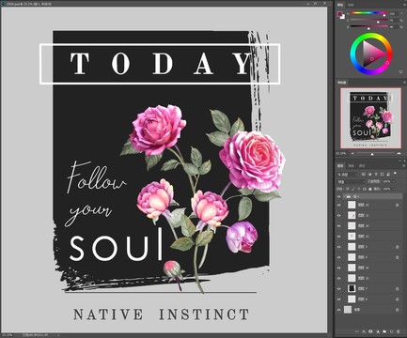Click the Navigator preview thumbnail
Screen dimensions: 407x338
coord(371,118)
